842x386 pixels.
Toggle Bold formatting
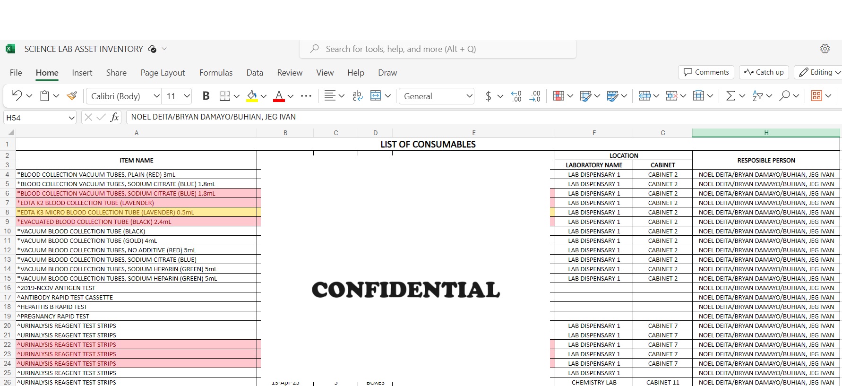(x=206, y=96)
